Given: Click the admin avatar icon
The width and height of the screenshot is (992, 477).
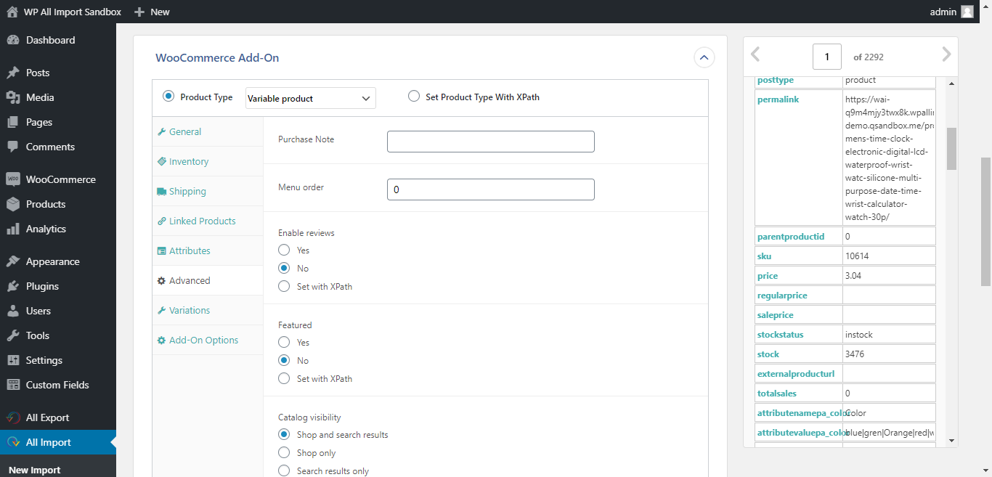Looking at the screenshot, I should (x=967, y=12).
